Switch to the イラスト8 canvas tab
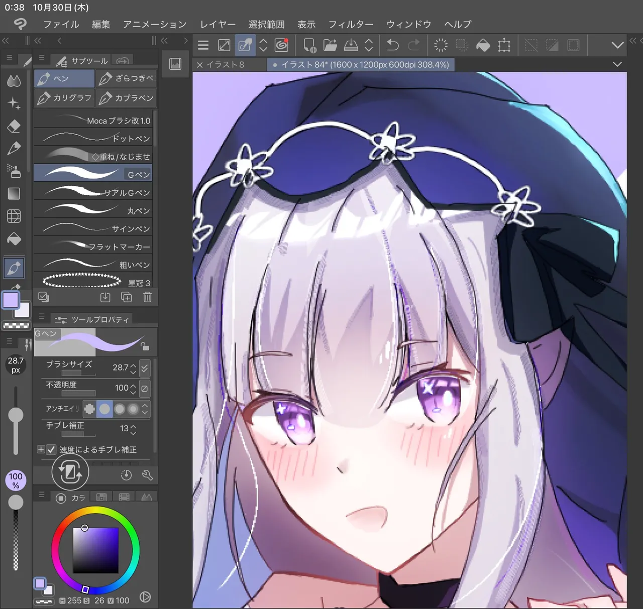 click(x=225, y=65)
